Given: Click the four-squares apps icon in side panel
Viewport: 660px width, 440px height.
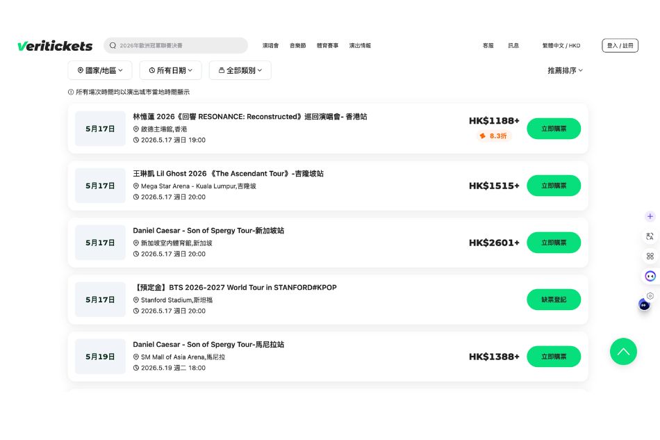Looking at the screenshot, I should tap(650, 256).
